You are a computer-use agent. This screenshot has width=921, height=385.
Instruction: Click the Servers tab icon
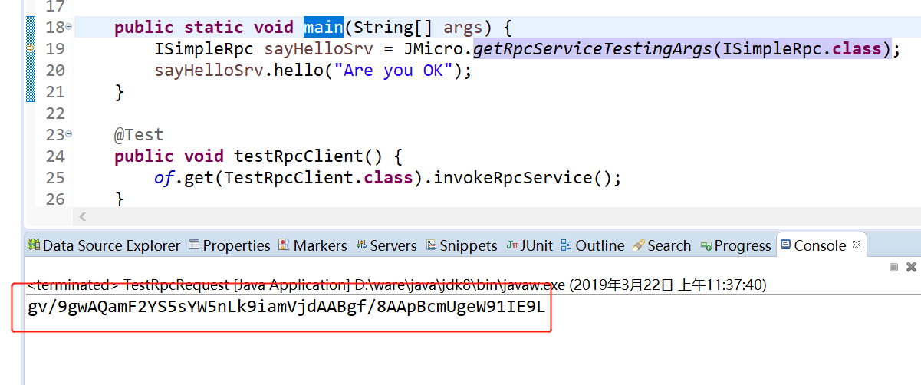tap(360, 245)
